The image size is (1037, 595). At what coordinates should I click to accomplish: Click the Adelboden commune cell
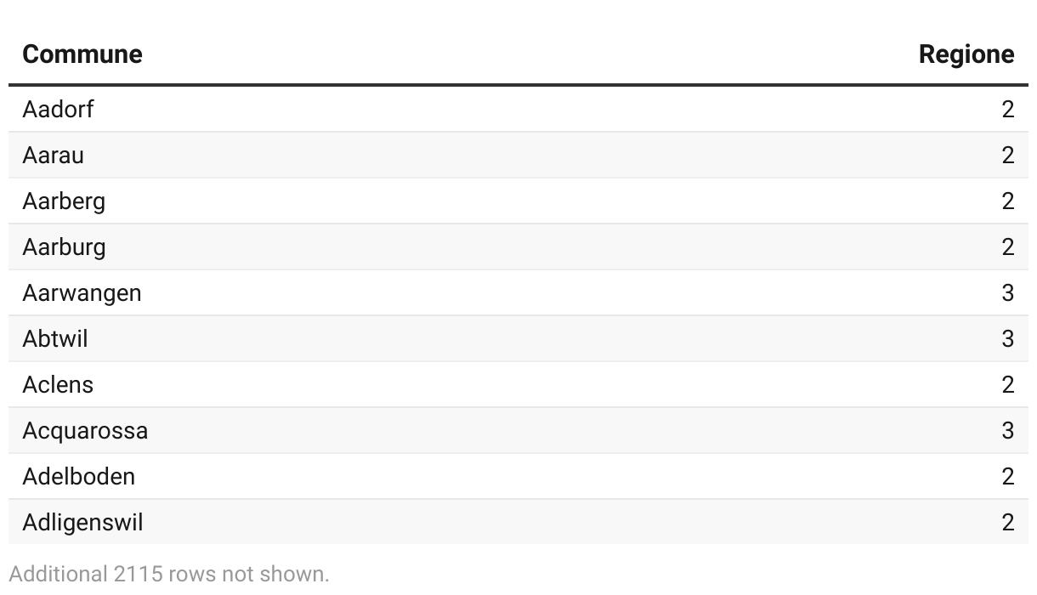click(x=78, y=477)
